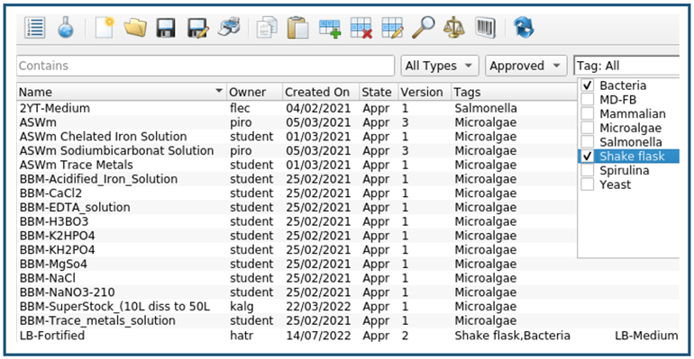Viewport: 694px width, 359px height.
Task: Check the Spirulina tag checkbox
Action: 588,170
